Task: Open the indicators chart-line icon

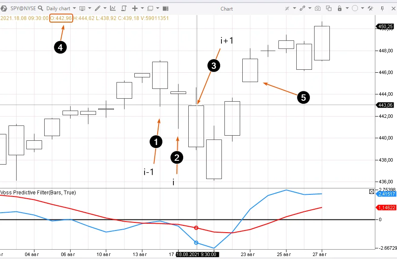Action: click(113, 8)
